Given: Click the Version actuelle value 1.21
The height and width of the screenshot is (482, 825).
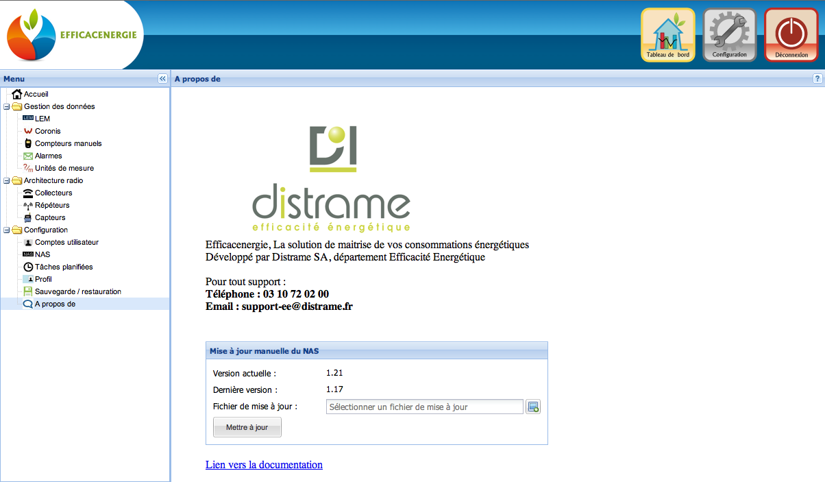Looking at the screenshot, I should [x=334, y=374].
